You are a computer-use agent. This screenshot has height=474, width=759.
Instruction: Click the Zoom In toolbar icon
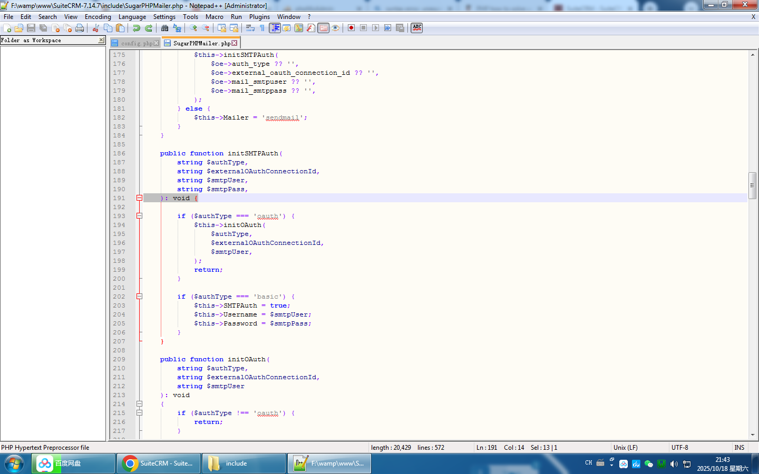(x=193, y=28)
